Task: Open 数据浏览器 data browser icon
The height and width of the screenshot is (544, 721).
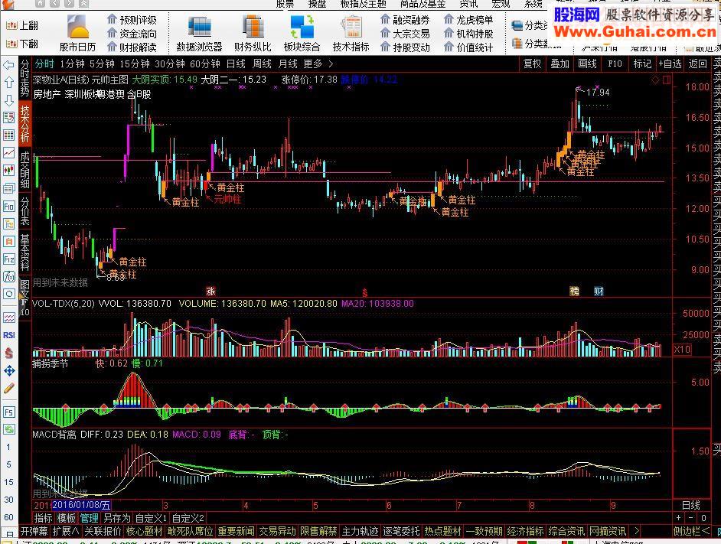Action: (x=199, y=33)
